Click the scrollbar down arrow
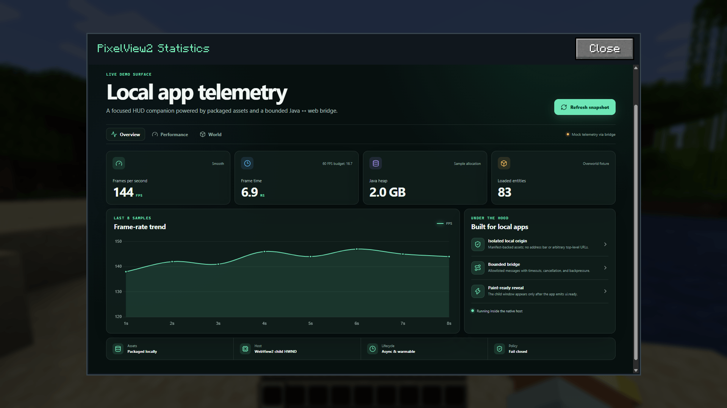The height and width of the screenshot is (408, 727). pyautogui.click(x=636, y=370)
